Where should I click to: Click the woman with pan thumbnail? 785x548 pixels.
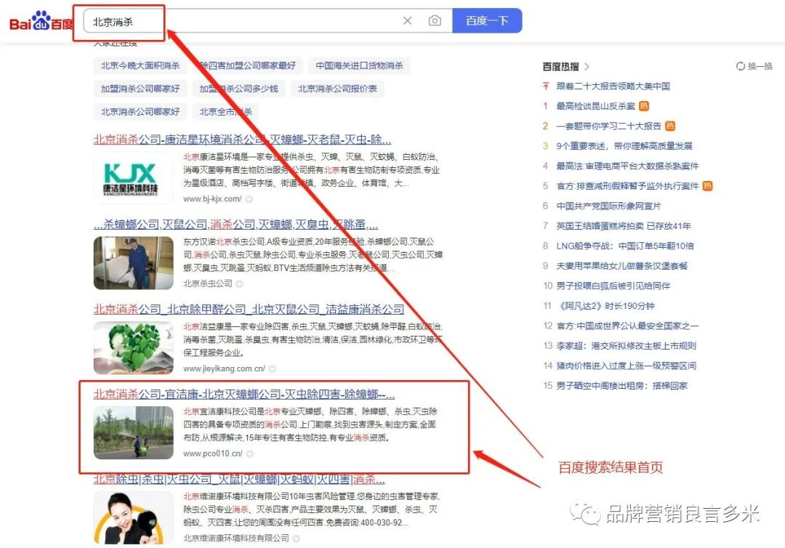click(x=133, y=517)
